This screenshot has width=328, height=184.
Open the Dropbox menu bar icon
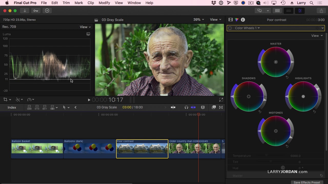tap(214, 3)
